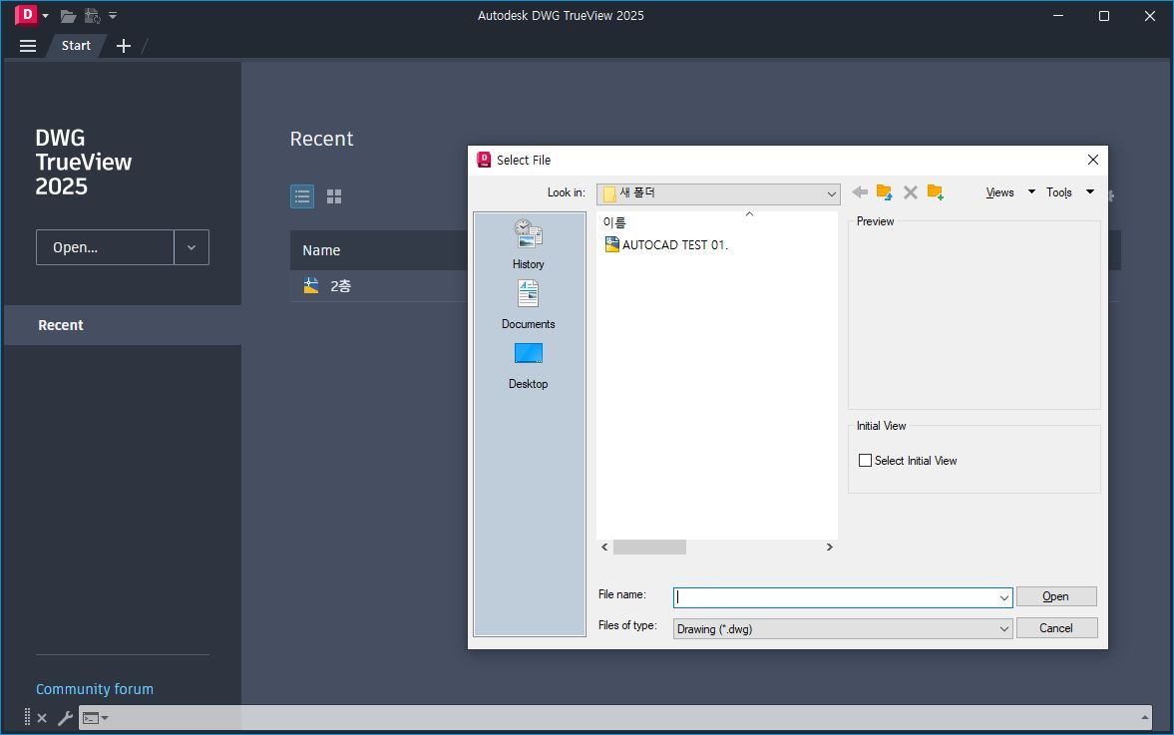Add a new tab with plus icon

124,46
